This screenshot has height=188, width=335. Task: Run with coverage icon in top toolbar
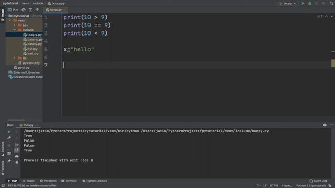pos(317,4)
